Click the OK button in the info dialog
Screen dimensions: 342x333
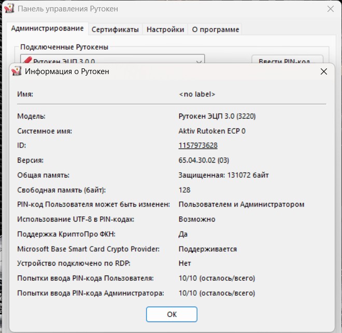172,314
